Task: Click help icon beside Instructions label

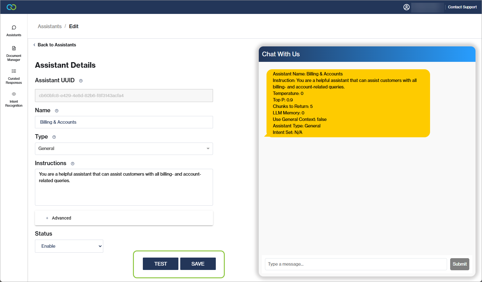Action: click(x=73, y=164)
